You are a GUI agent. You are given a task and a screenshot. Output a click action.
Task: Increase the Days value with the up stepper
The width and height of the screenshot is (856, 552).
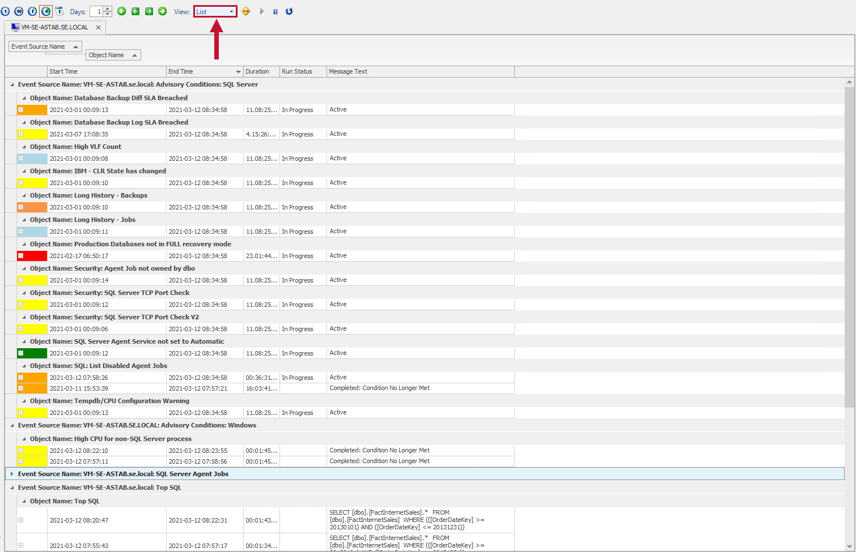108,8
